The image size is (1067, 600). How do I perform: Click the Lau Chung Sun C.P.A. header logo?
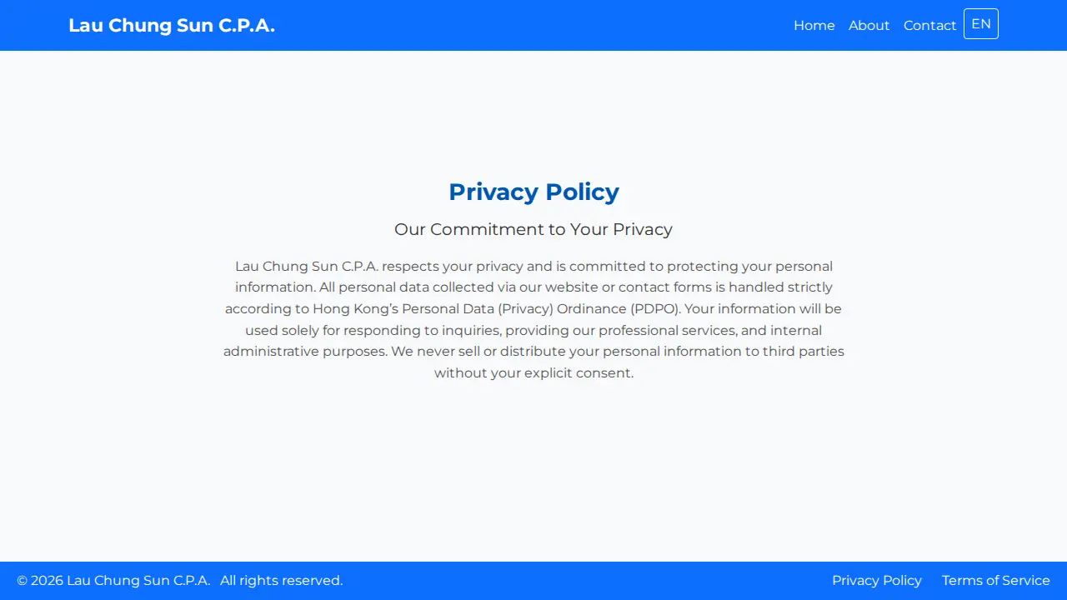coord(172,25)
